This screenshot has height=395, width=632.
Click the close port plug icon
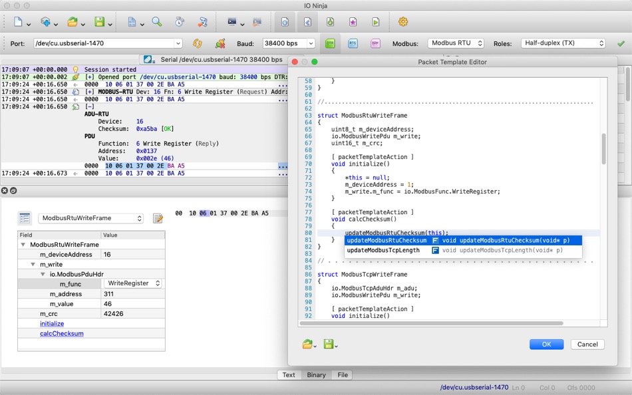(x=220, y=43)
